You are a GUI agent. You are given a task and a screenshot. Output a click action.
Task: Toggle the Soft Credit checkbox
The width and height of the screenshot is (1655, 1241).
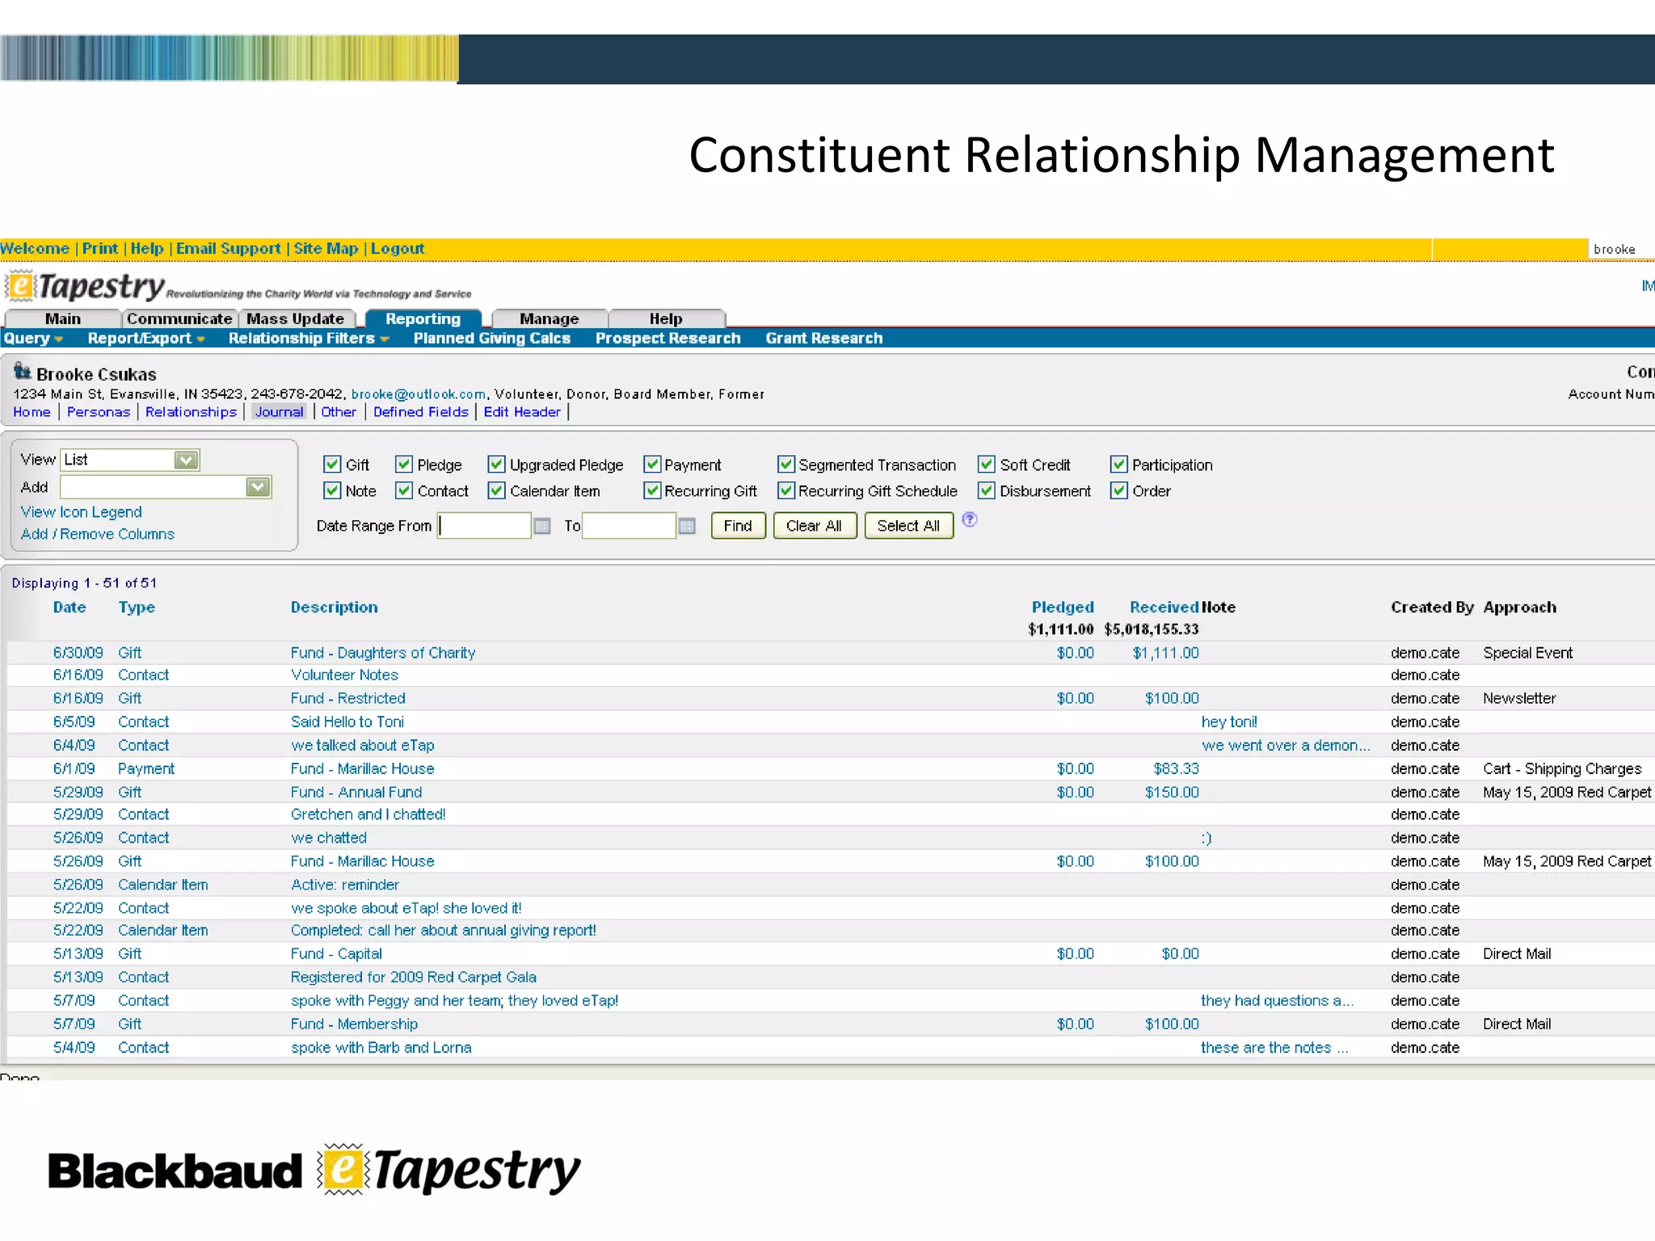(986, 464)
